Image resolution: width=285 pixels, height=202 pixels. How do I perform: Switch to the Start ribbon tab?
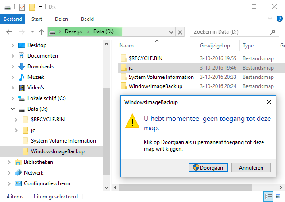[37, 19]
